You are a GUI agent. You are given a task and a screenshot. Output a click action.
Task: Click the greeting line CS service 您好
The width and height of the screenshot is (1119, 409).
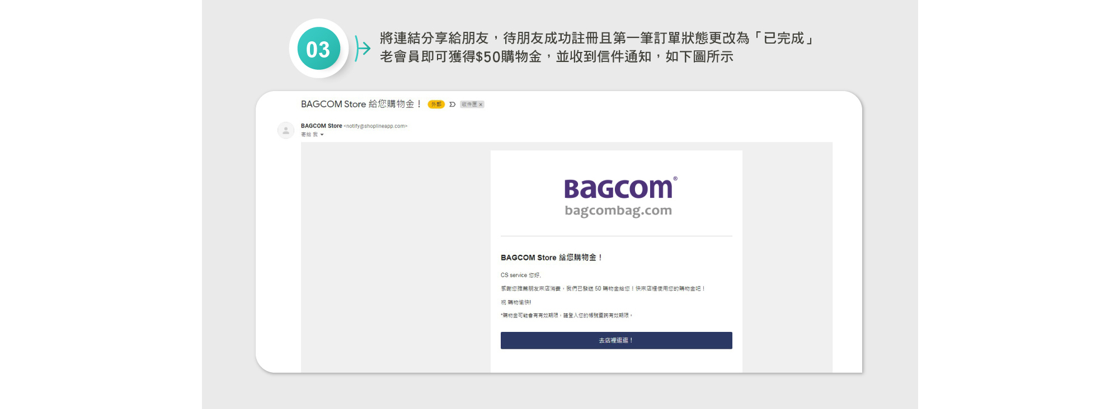pos(521,275)
